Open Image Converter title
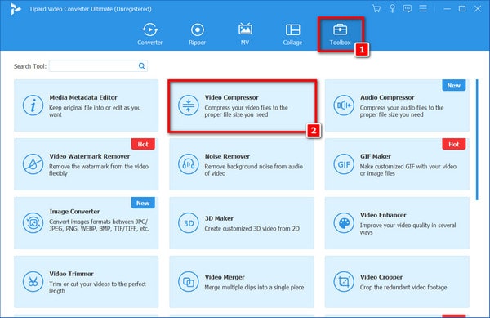The width and height of the screenshot is (490, 318). pos(74,212)
